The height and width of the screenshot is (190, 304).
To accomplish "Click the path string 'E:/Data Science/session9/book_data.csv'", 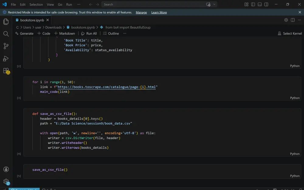I will click(93, 124).
